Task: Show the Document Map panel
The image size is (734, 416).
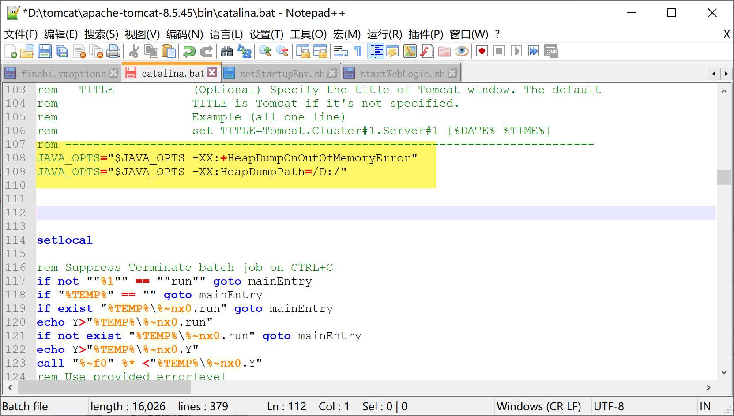Action: click(410, 52)
